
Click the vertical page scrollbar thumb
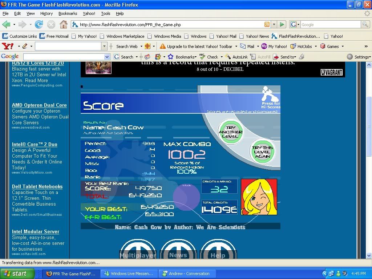click(369, 127)
